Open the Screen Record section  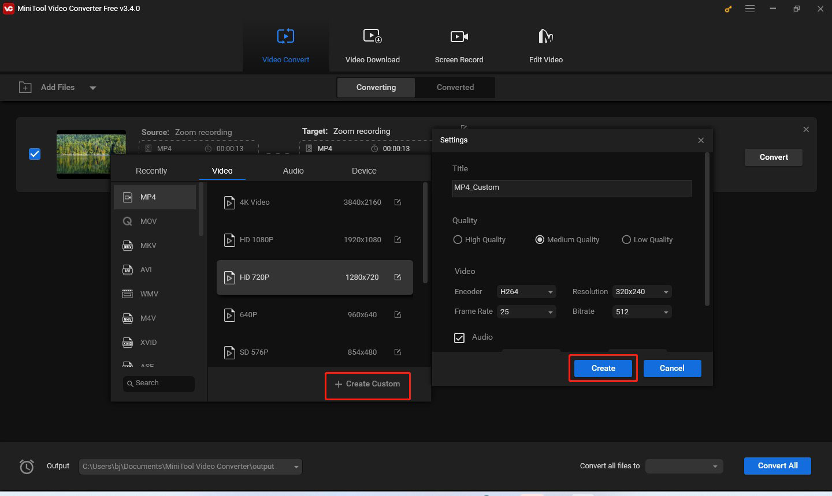pyautogui.click(x=459, y=46)
